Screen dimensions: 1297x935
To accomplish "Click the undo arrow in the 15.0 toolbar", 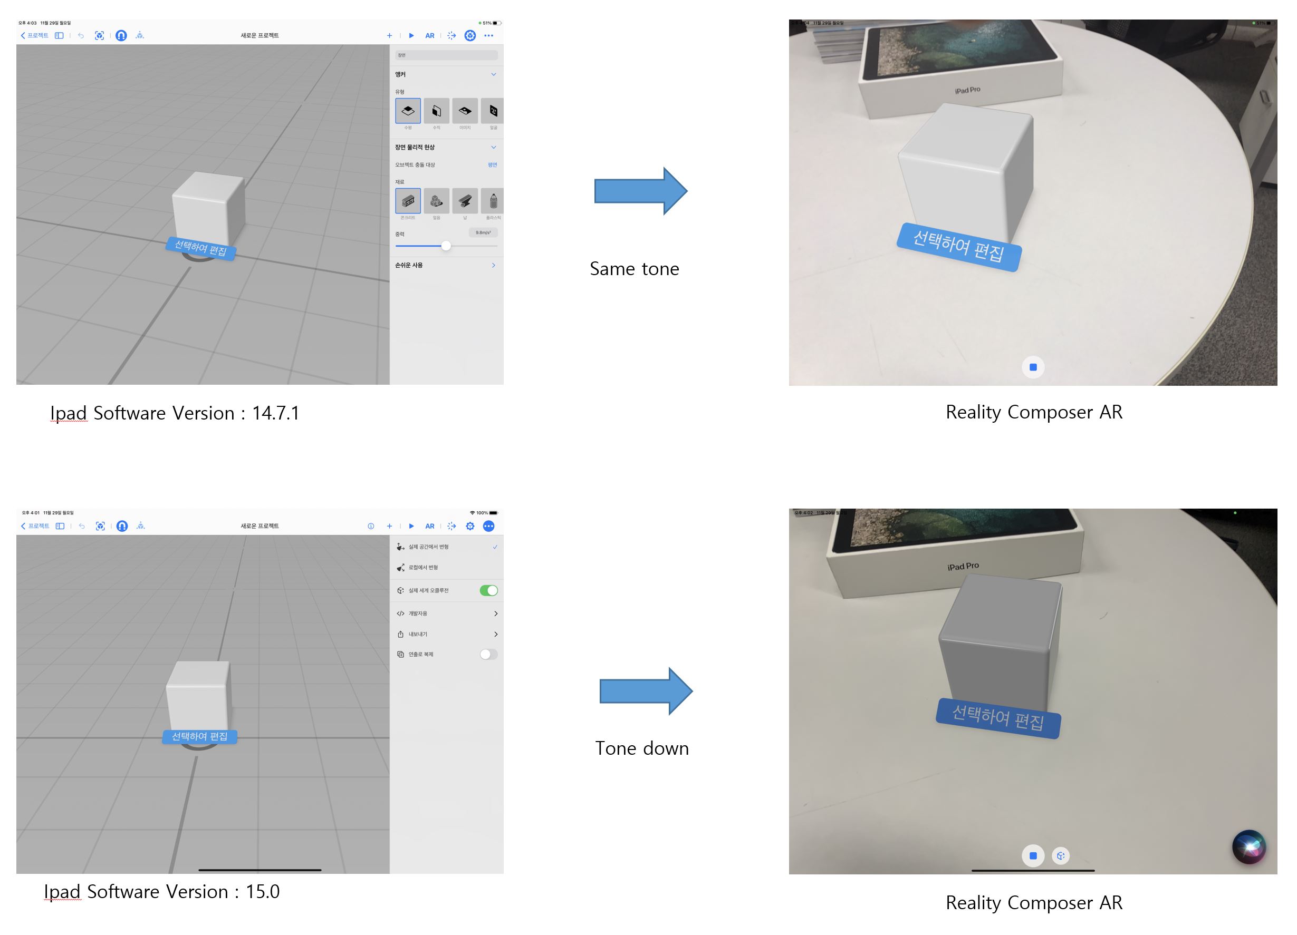I will coord(82,526).
